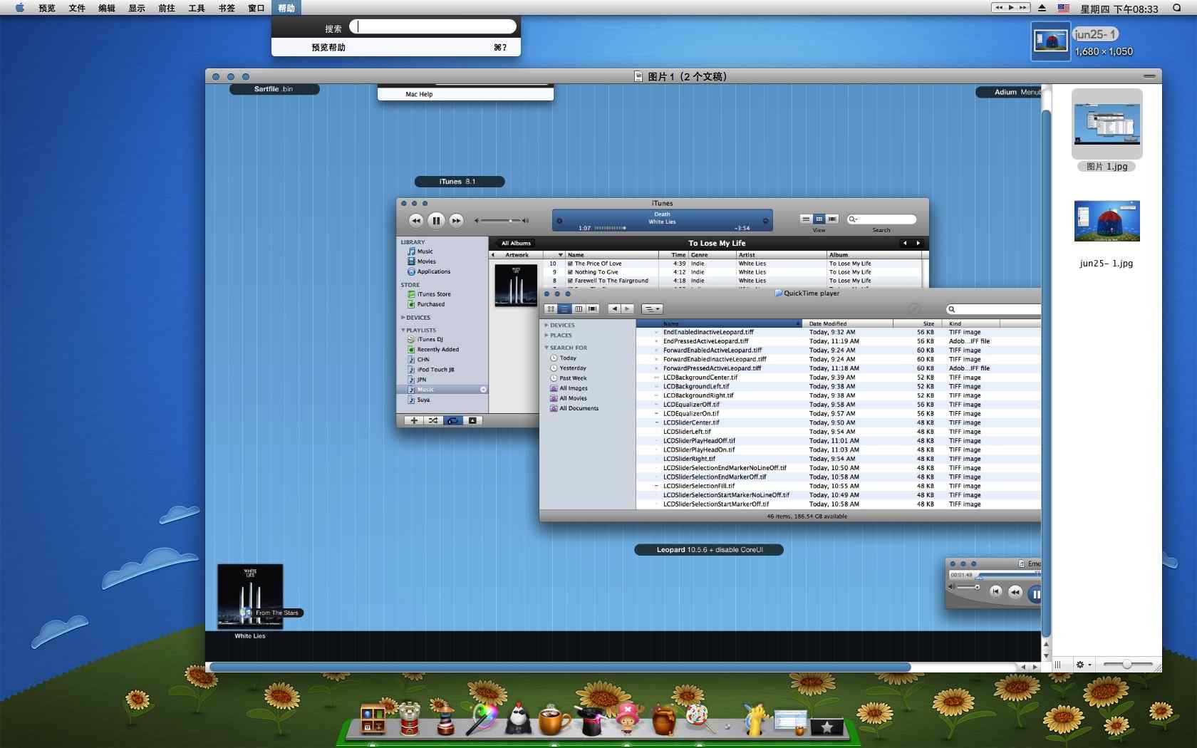Close the highlighted 帮助 menu
Image resolution: width=1197 pixels, height=748 pixels.
tap(286, 8)
